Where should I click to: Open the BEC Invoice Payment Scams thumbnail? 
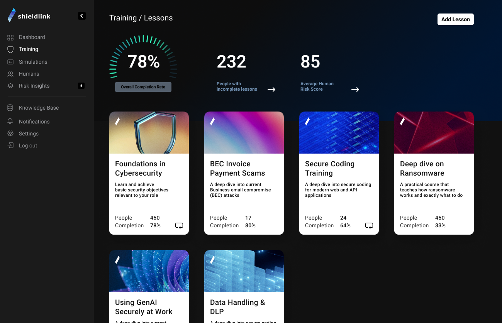click(244, 133)
